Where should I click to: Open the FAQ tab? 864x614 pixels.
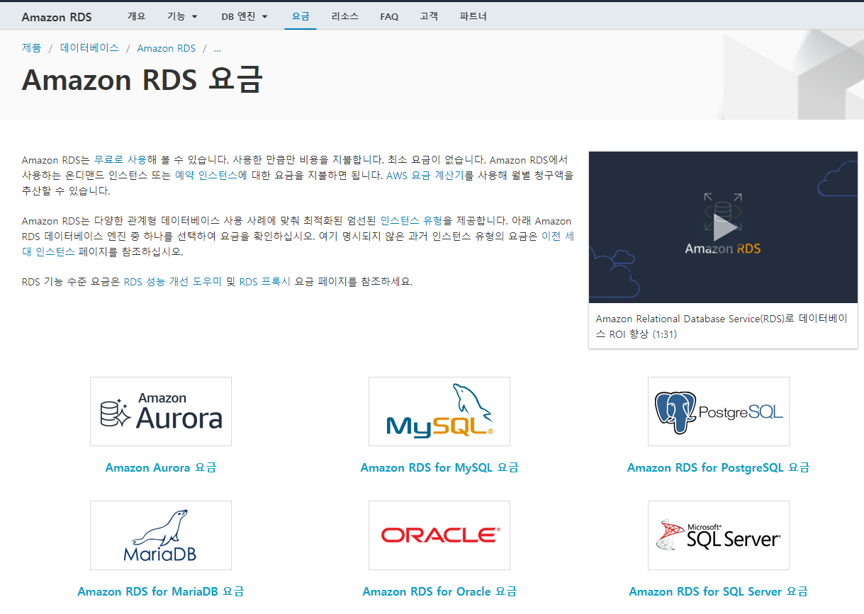(389, 16)
